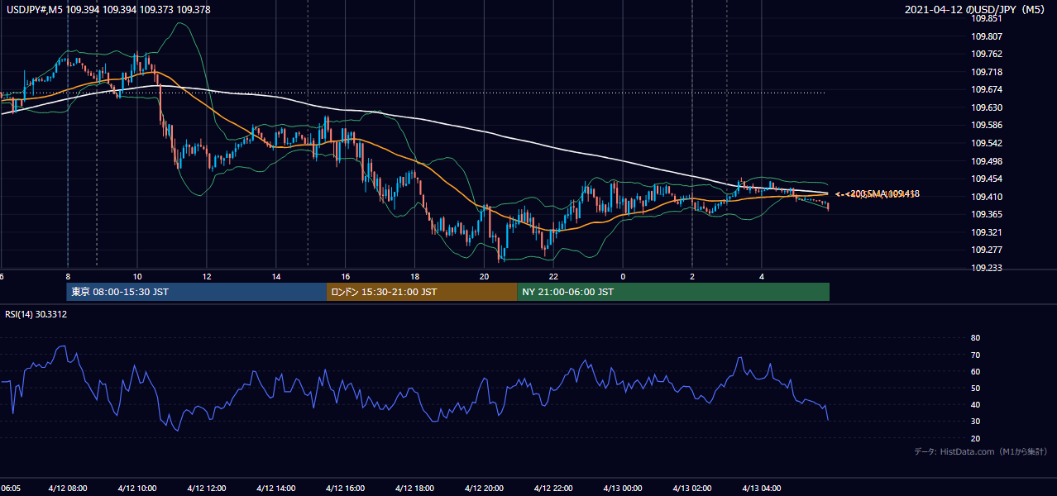
Task: Click price axis label 109.718
Action: pyautogui.click(x=987, y=72)
